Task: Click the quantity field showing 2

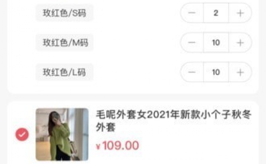Action: 216,13
